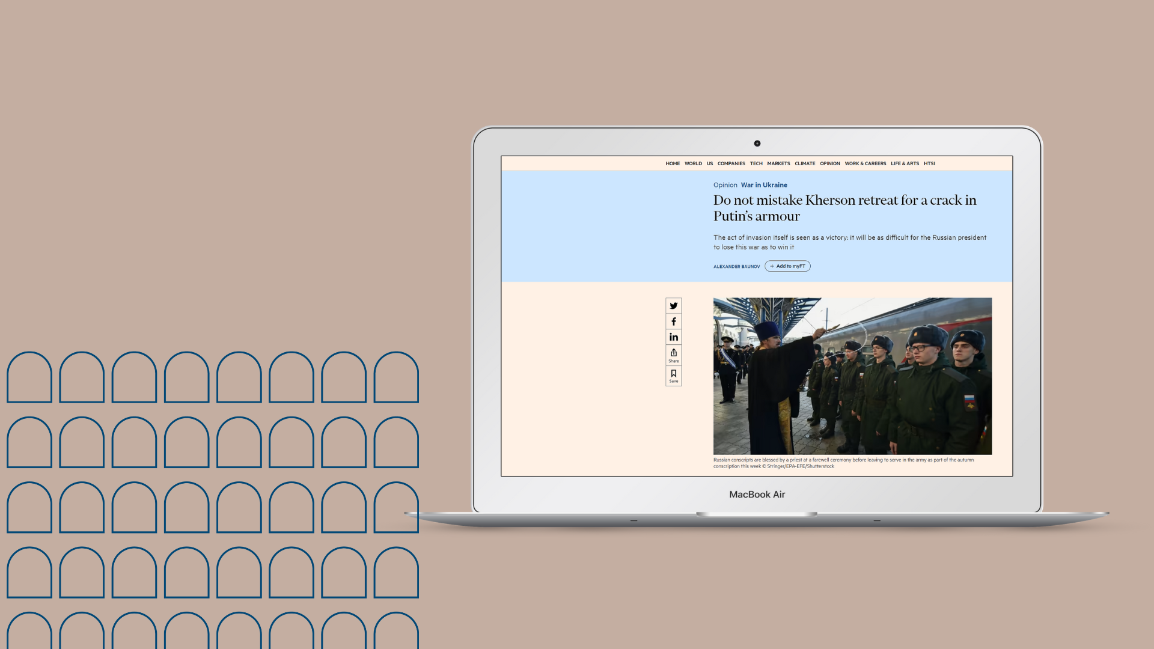Share article on Twitter
Screen dimensions: 1154x649
(x=673, y=306)
